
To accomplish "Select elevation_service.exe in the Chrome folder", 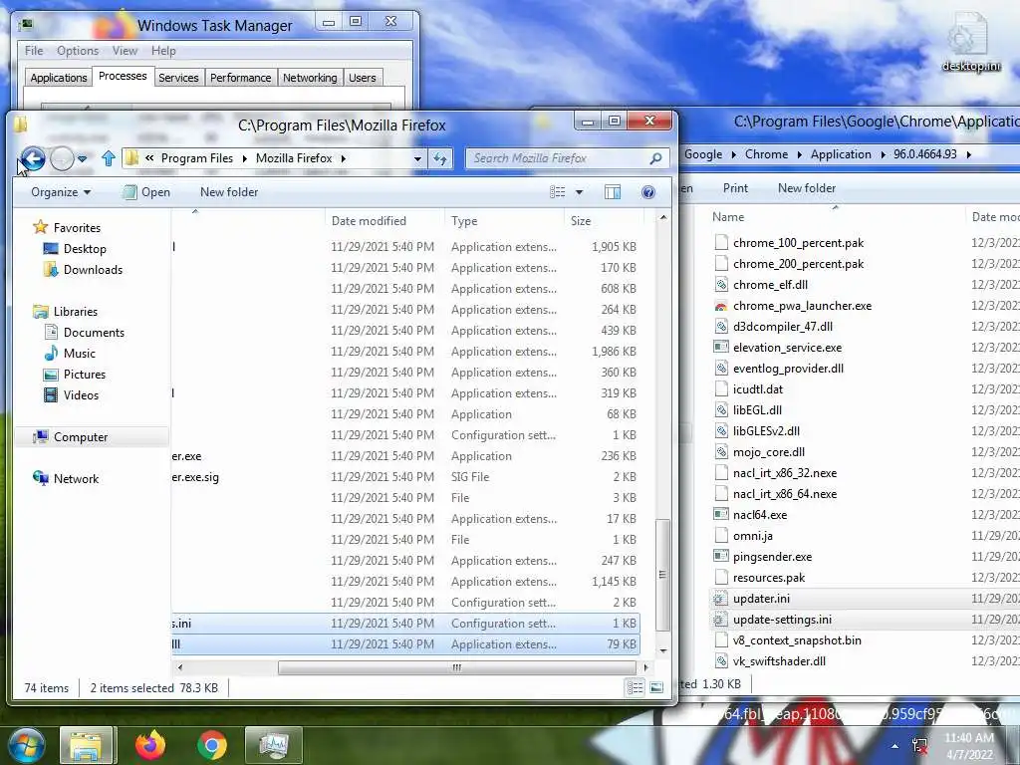I will point(787,348).
